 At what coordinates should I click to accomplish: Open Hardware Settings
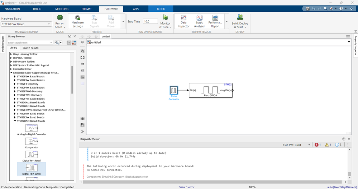tap(77, 21)
